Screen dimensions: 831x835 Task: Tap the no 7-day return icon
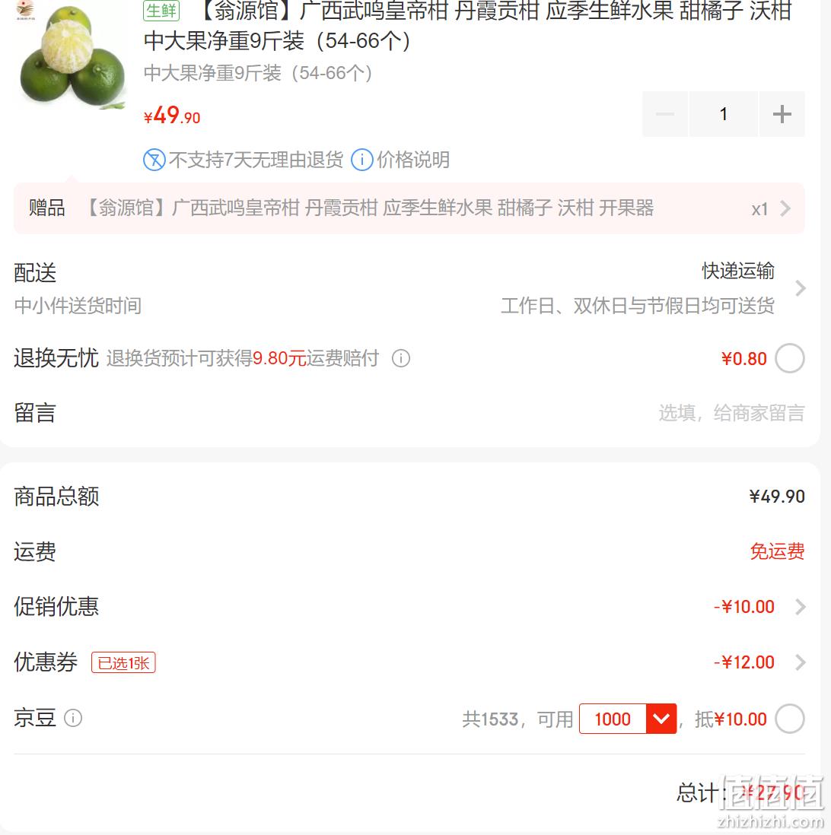click(x=154, y=160)
